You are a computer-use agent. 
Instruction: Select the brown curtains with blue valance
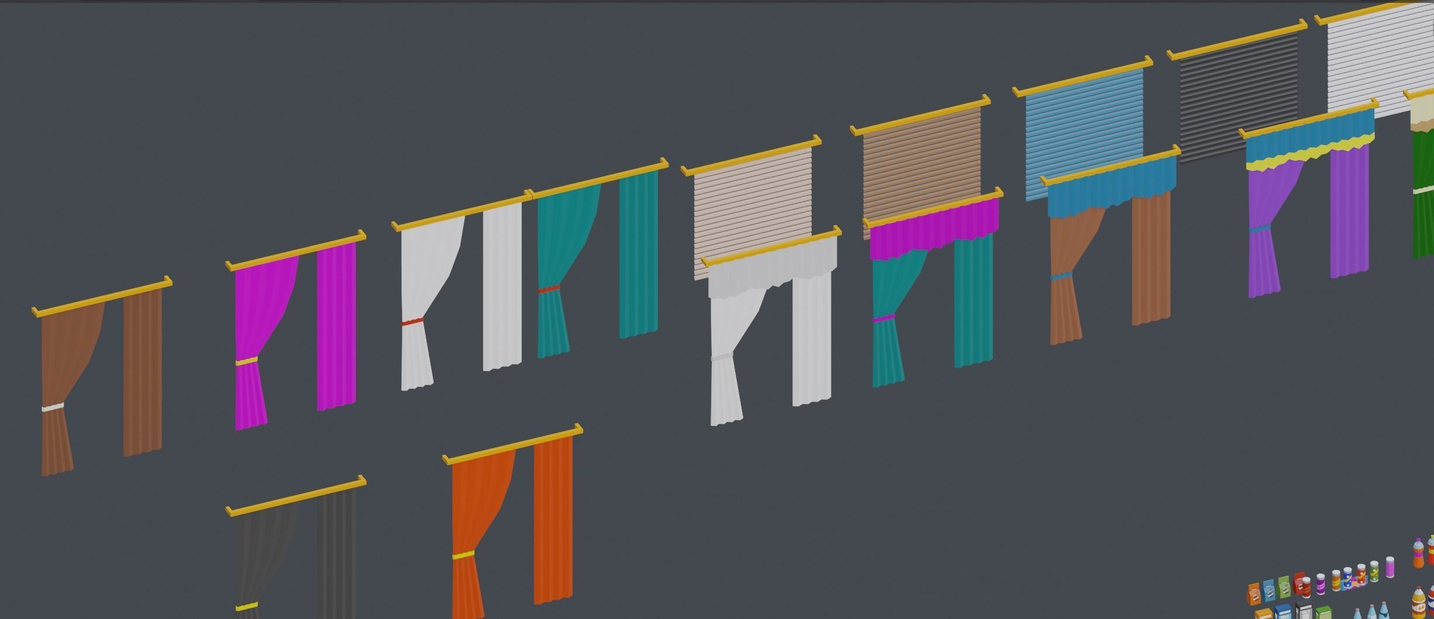pos(1110,245)
